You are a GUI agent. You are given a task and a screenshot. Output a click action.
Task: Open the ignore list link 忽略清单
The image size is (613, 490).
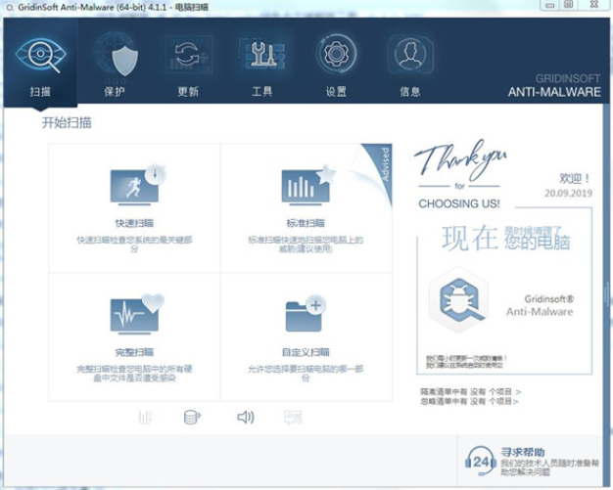[469, 401]
